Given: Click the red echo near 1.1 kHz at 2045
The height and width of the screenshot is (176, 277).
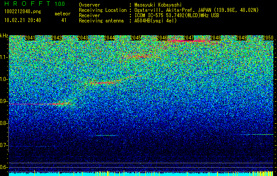Looking at the screenshot, I should 140,56.
